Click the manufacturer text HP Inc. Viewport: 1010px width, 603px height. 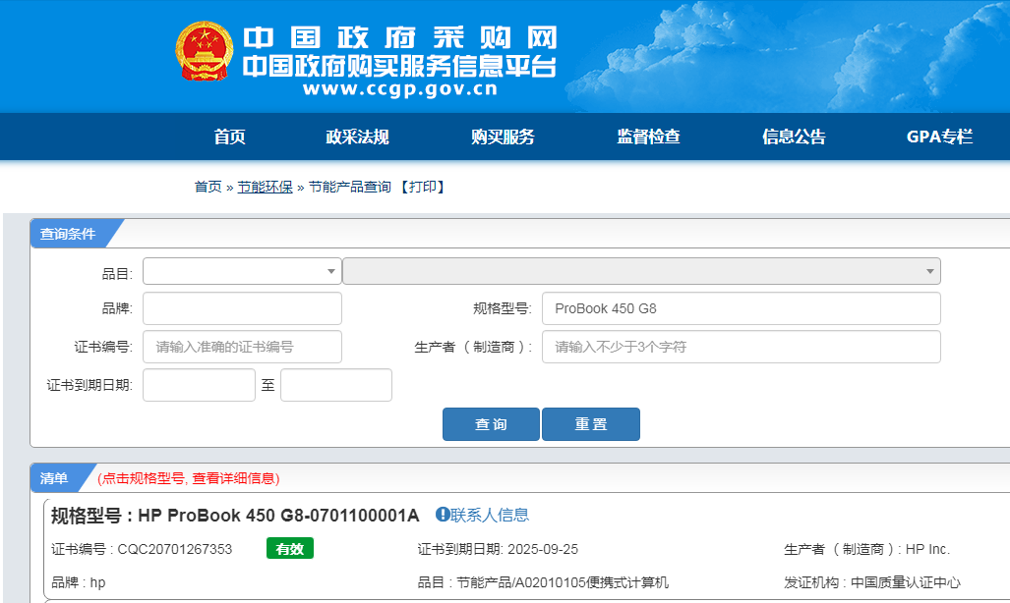927,549
